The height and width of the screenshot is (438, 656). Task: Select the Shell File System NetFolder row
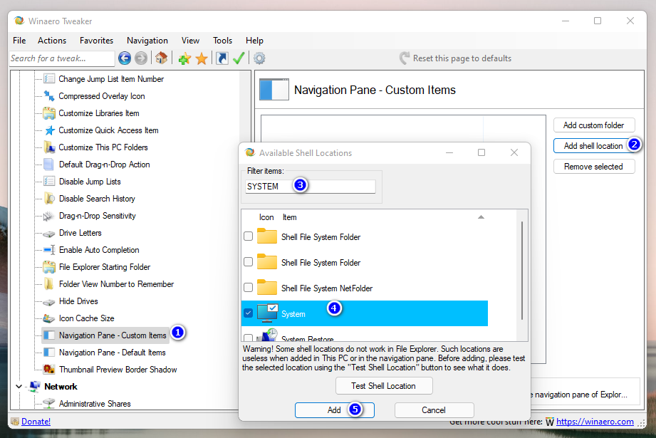pyautogui.click(x=365, y=288)
